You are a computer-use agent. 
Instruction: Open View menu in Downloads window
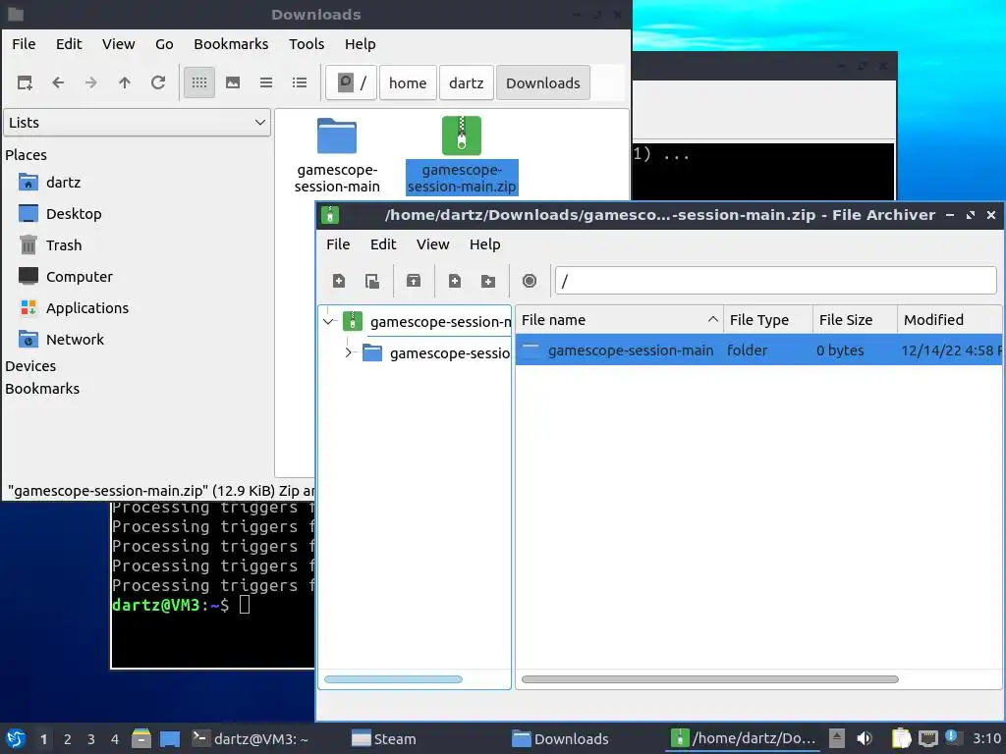(119, 44)
